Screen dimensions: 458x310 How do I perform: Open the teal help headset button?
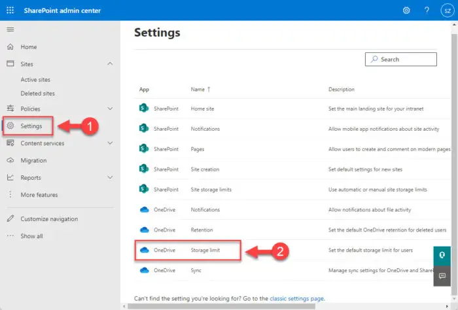tap(442, 256)
